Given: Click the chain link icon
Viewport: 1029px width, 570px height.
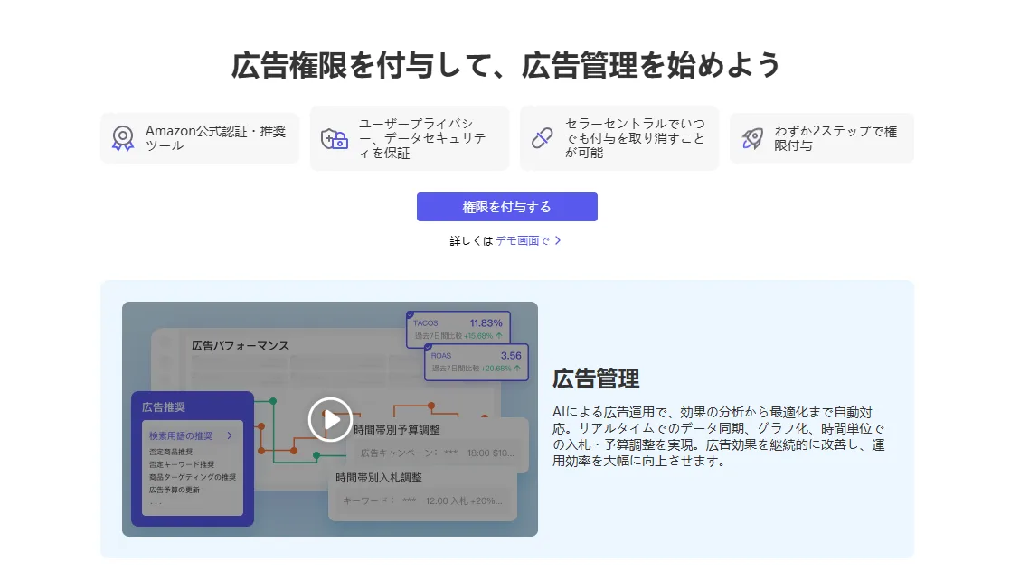Looking at the screenshot, I should (x=542, y=137).
